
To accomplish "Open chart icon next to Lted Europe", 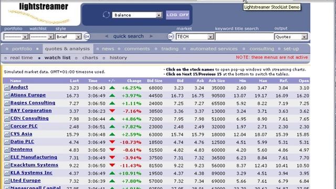I will tap(7, 181).
